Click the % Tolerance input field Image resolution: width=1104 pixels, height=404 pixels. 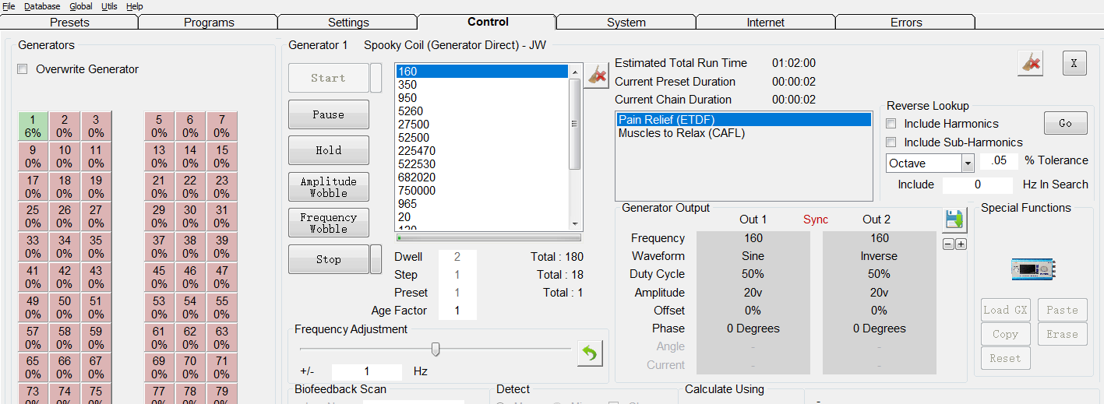pos(998,161)
